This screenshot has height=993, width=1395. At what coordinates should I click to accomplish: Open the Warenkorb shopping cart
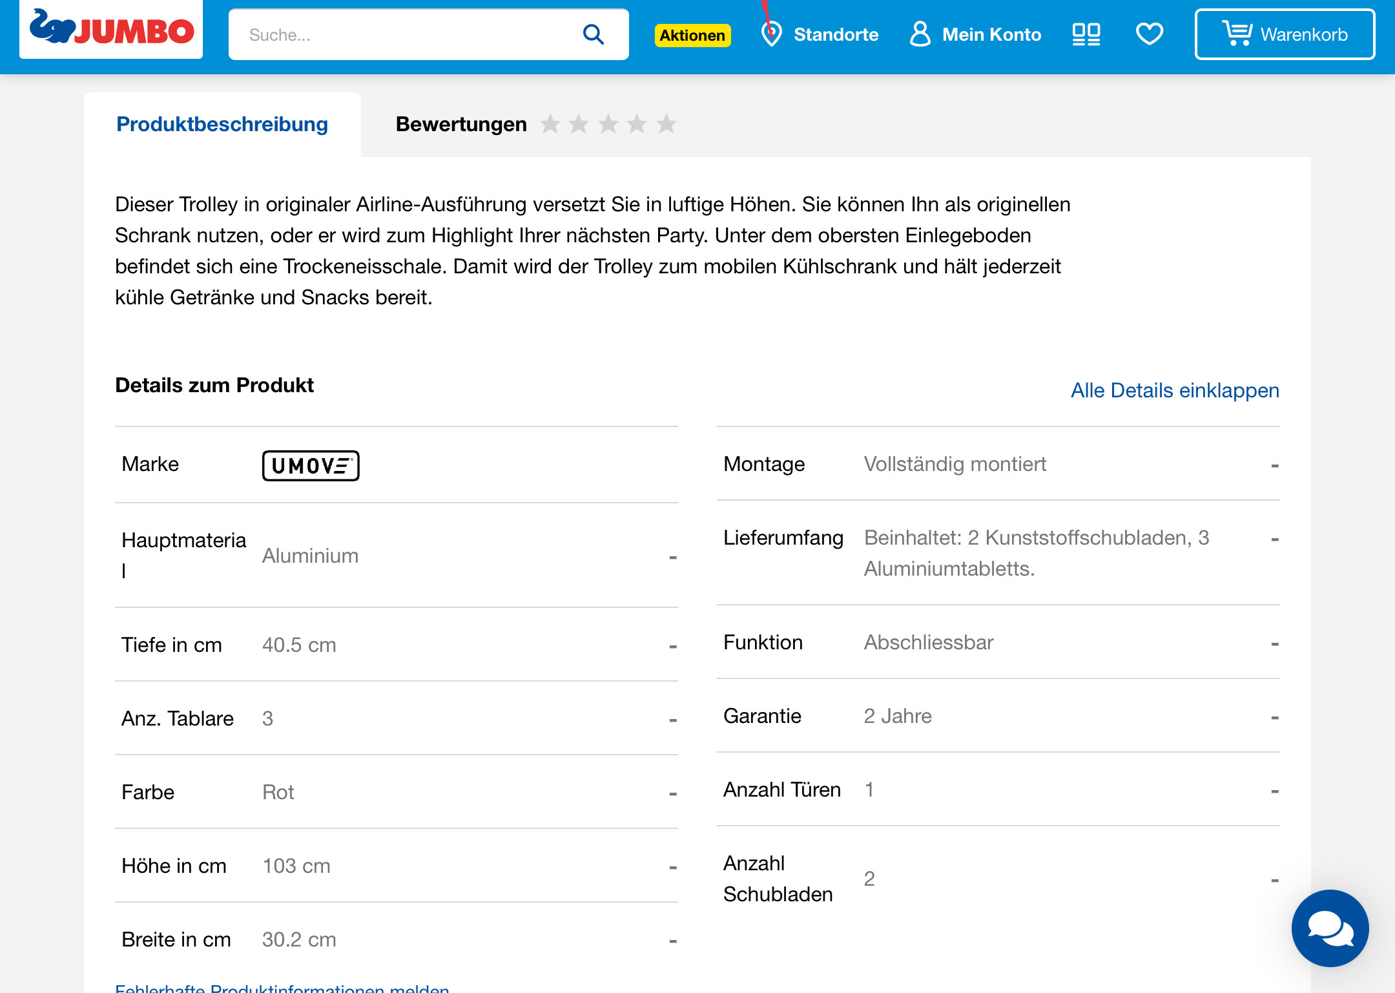coord(1285,34)
